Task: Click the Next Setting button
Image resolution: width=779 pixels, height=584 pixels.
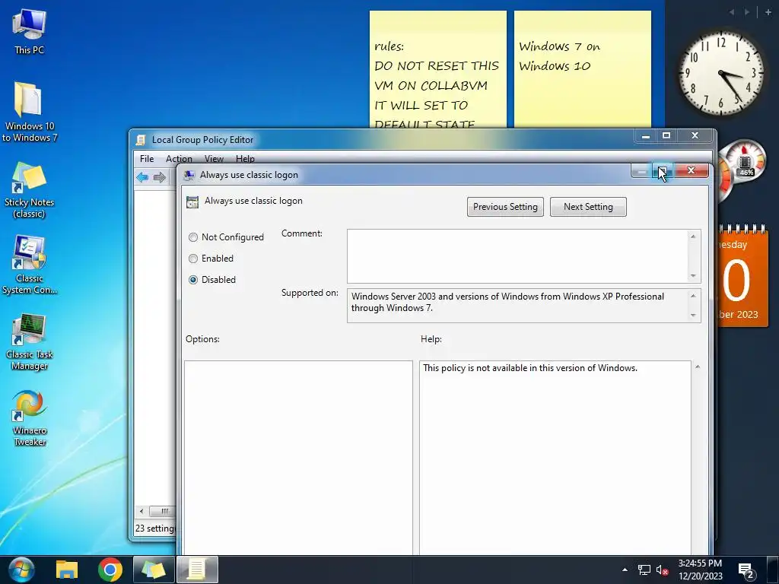Action: tap(588, 207)
